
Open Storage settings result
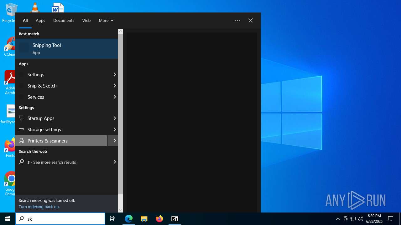point(61,129)
